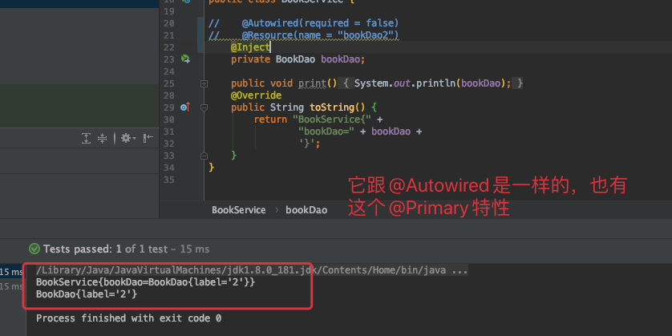The image size is (672, 336).
Task: Click the override gutter icon beside toString()
Action: tap(185, 107)
